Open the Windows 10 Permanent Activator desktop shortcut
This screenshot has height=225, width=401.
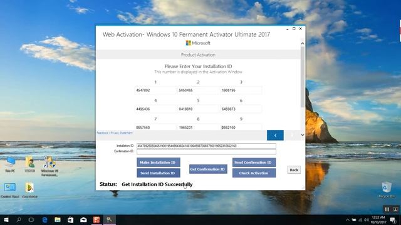(x=49, y=166)
